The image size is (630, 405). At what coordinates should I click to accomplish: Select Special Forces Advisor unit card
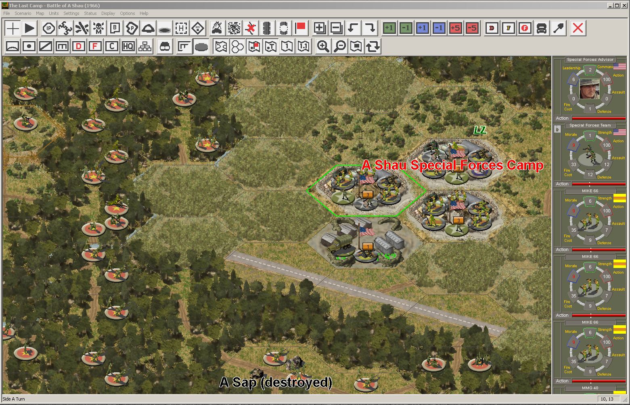coord(590,89)
